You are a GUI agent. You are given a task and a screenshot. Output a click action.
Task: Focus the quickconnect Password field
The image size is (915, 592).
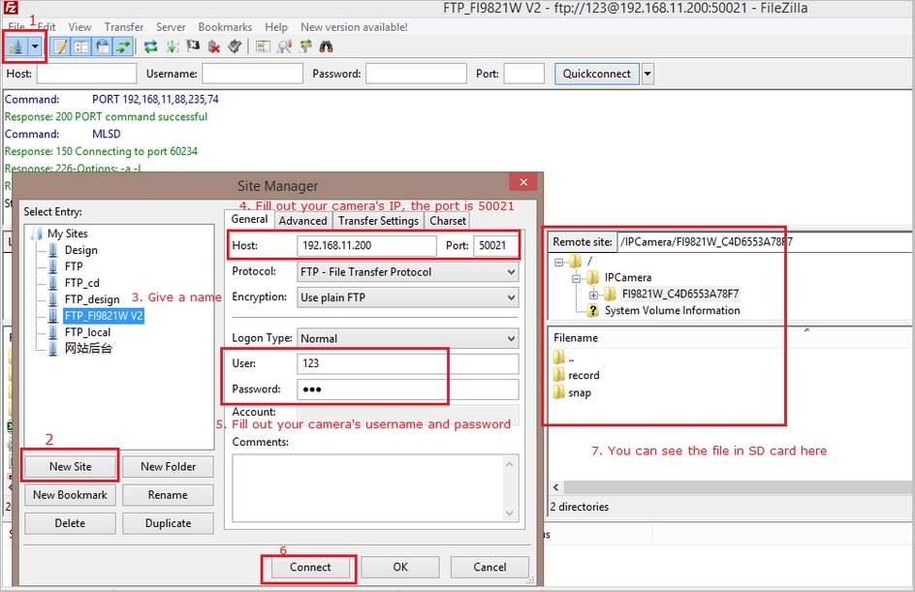pyautogui.click(x=416, y=74)
